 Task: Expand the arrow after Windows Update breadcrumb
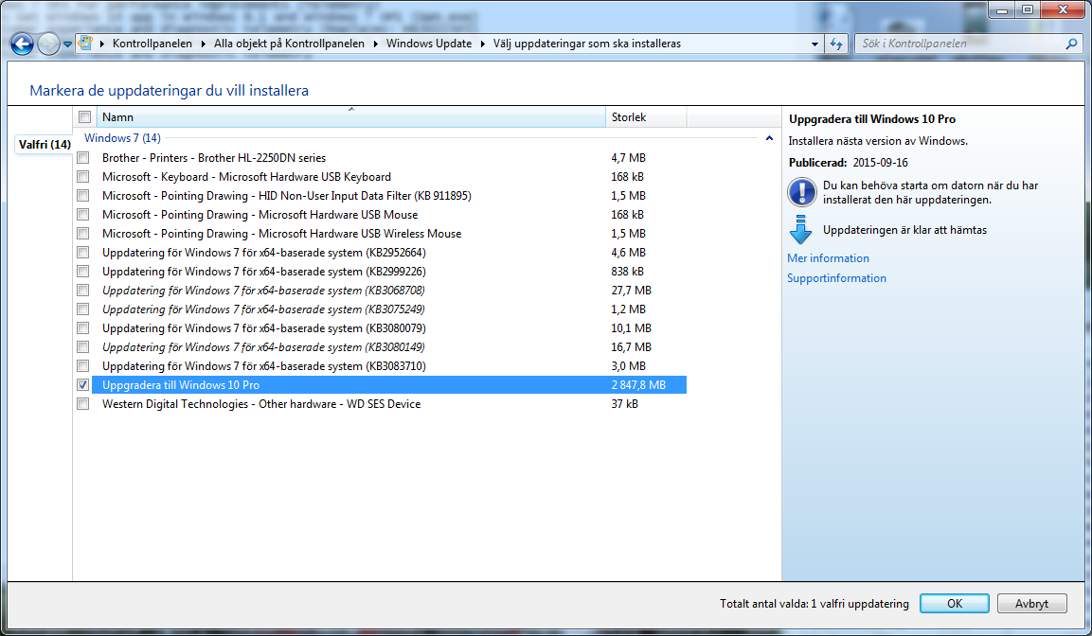(x=483, y=44)
